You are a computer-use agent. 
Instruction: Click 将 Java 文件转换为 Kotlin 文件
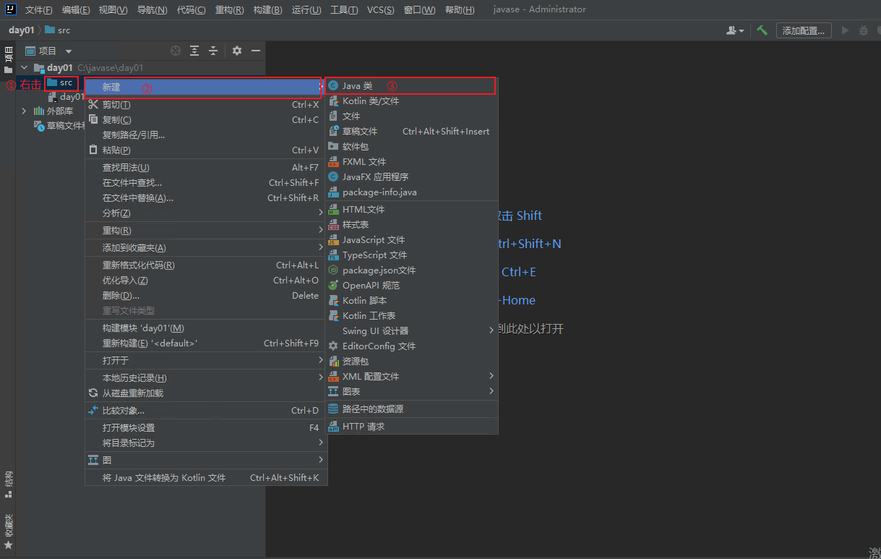(x=206, y=477)
